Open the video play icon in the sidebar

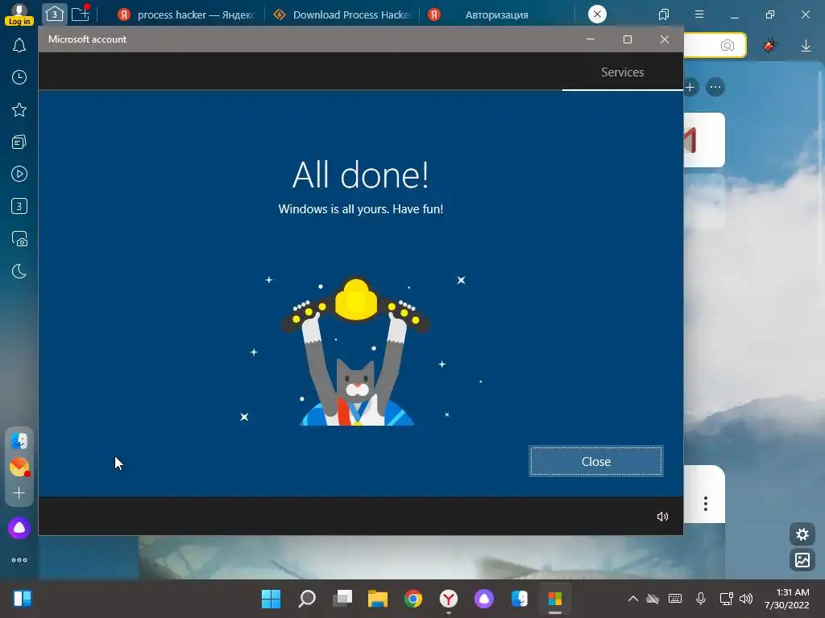[19, 174]
